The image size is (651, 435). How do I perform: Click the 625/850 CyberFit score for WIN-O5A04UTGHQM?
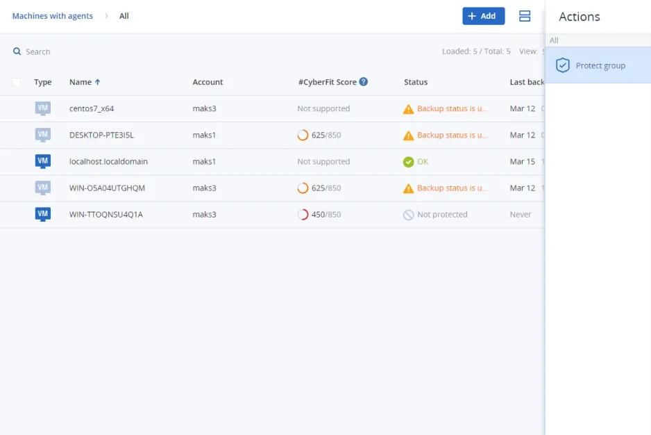pyautogui.click(x=319, y=188)
